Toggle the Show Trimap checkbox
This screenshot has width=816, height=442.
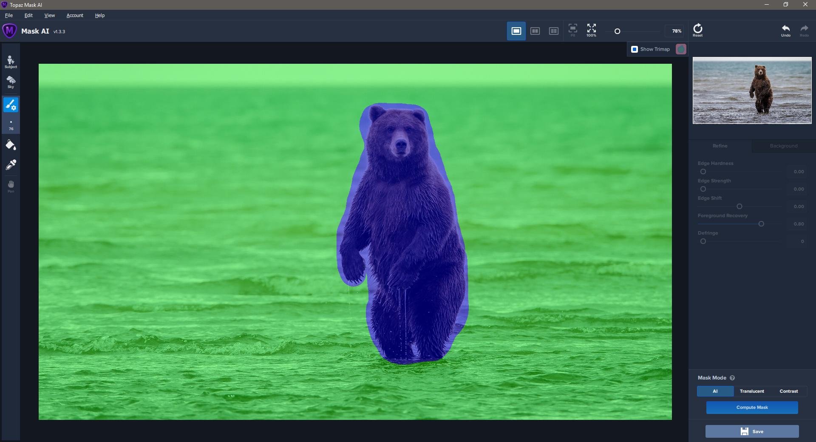click(635, 49)
